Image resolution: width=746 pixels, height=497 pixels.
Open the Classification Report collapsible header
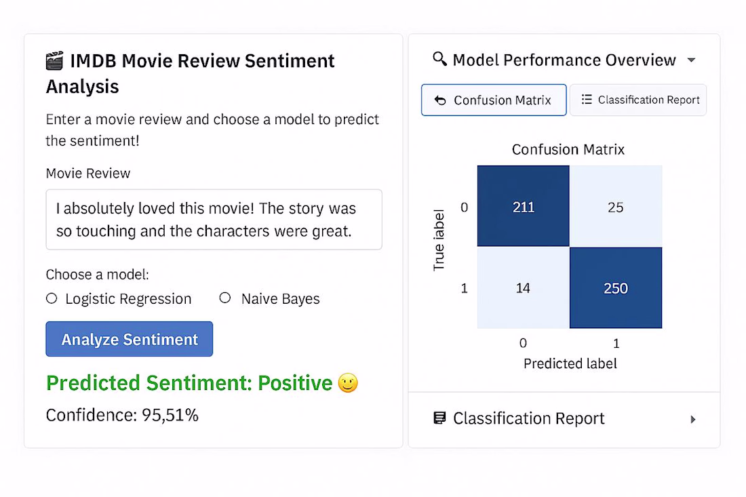click(x=564, y=418)
